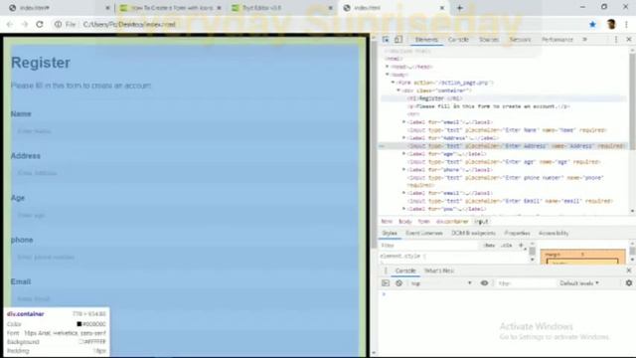Open Default levels dropdown
This screenshot has height=358, width=636.
(579, 282)
